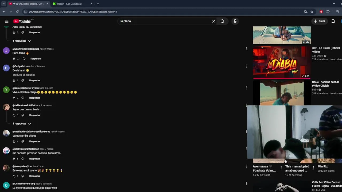Bookmark this page with the star icon
Image resolution: width=342 pixels, height=192 pixels.
click(x=312, y=12)
